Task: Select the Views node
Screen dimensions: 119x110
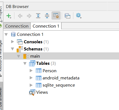Action: point(42,92)
